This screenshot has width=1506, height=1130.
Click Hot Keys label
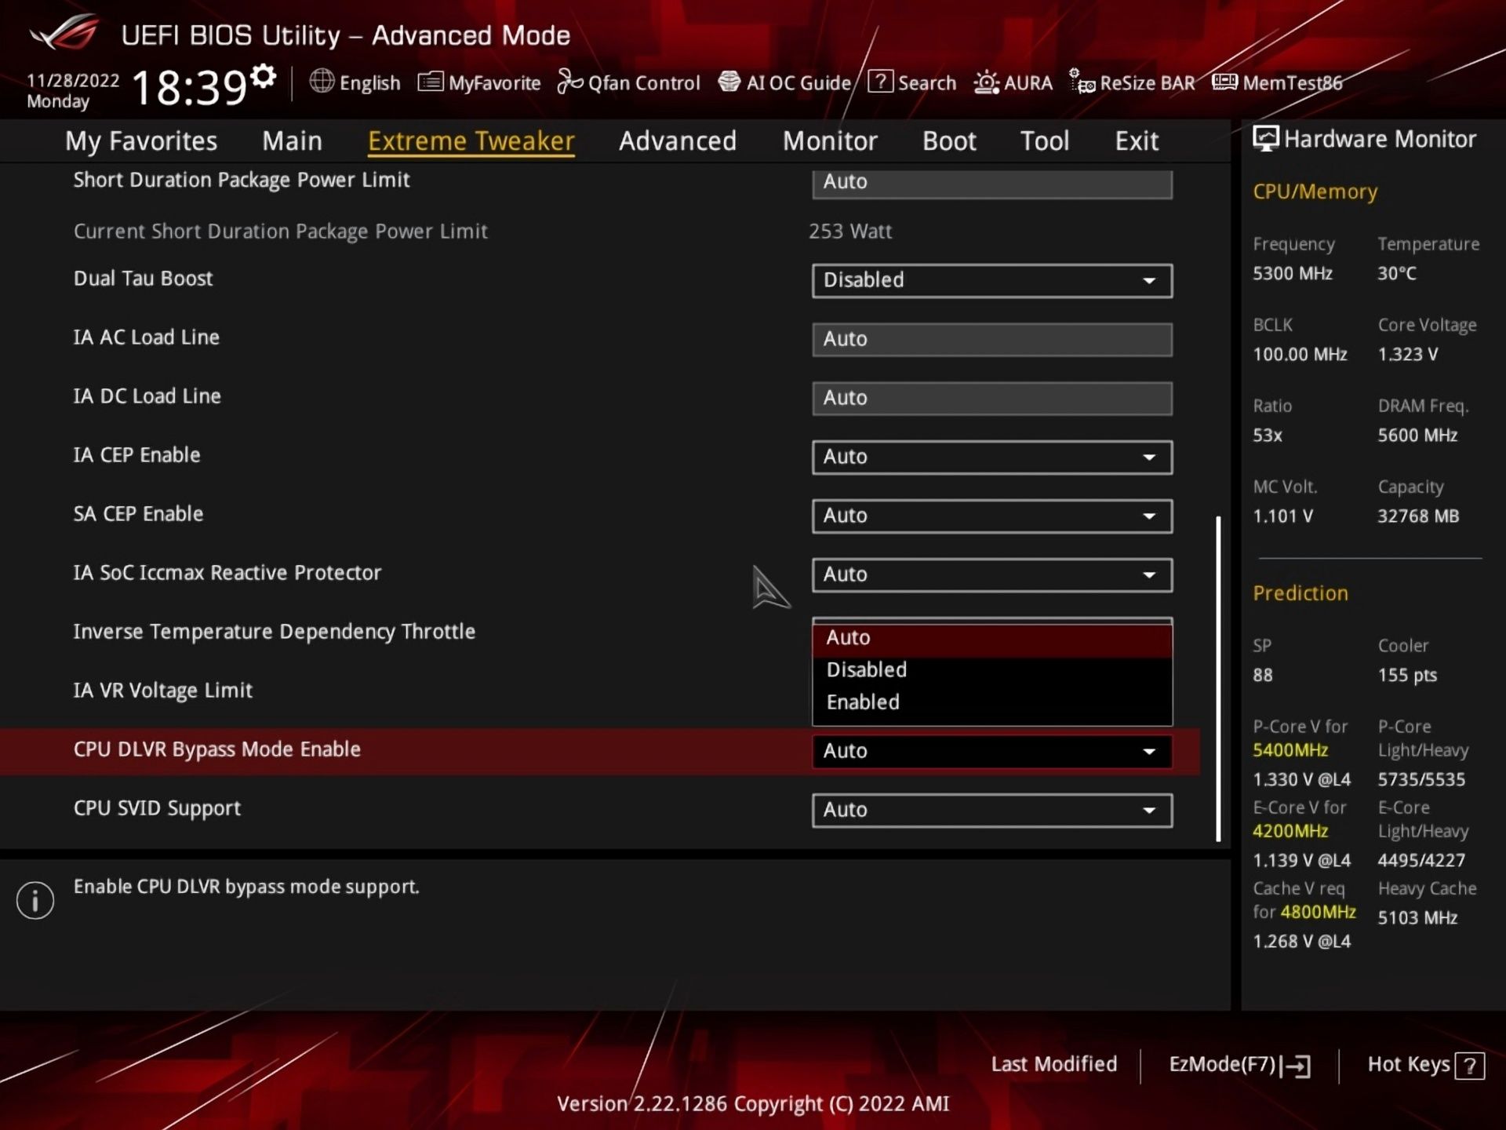click(x=1409, y=1065)
